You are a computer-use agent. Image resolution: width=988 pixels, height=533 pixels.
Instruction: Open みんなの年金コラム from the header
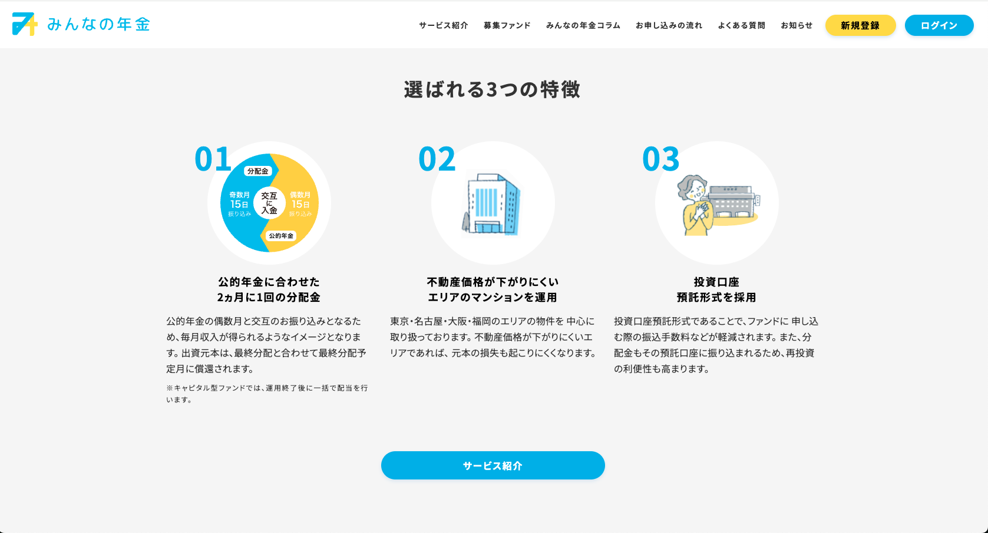tap(583, 25)
